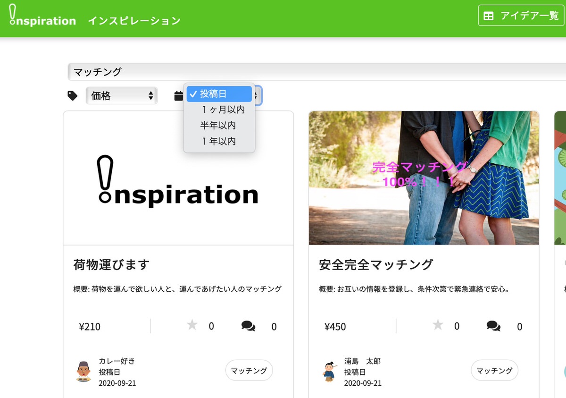Image resolution: width=566 pixels, height=398 pixels.
Task: Click マッチング tag on 安全完全マッチング card
Action: tap(494, 371)
